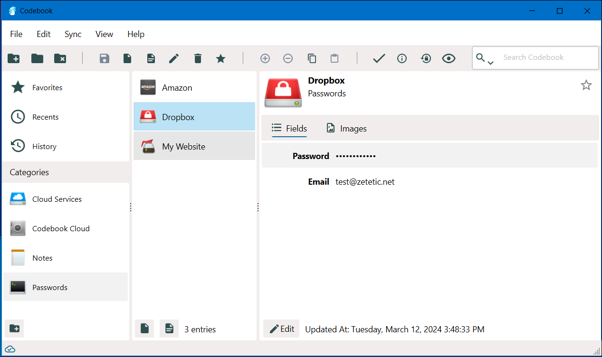Switch to the Fields tab

(289, 128)
